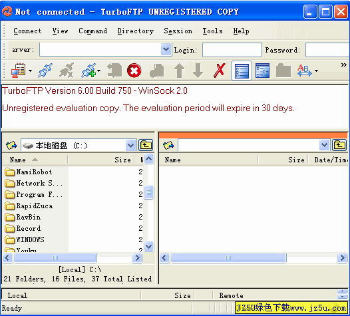This screenshot has height=316, width=350.
Task: Click the Download down-arrow icon
Action: 198,71
